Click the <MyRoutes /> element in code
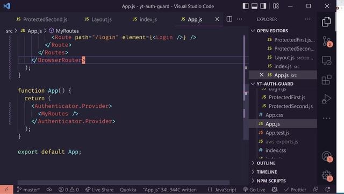 (58, 114)
